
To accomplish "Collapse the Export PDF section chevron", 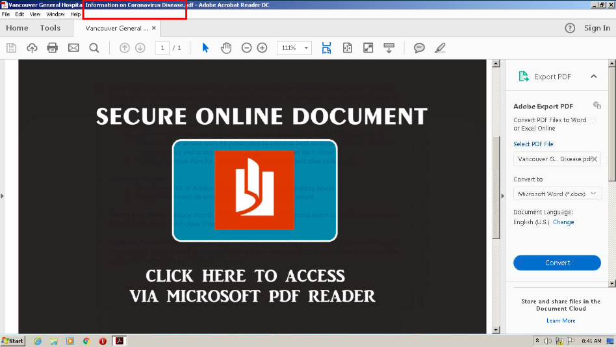I will (594, 76).
